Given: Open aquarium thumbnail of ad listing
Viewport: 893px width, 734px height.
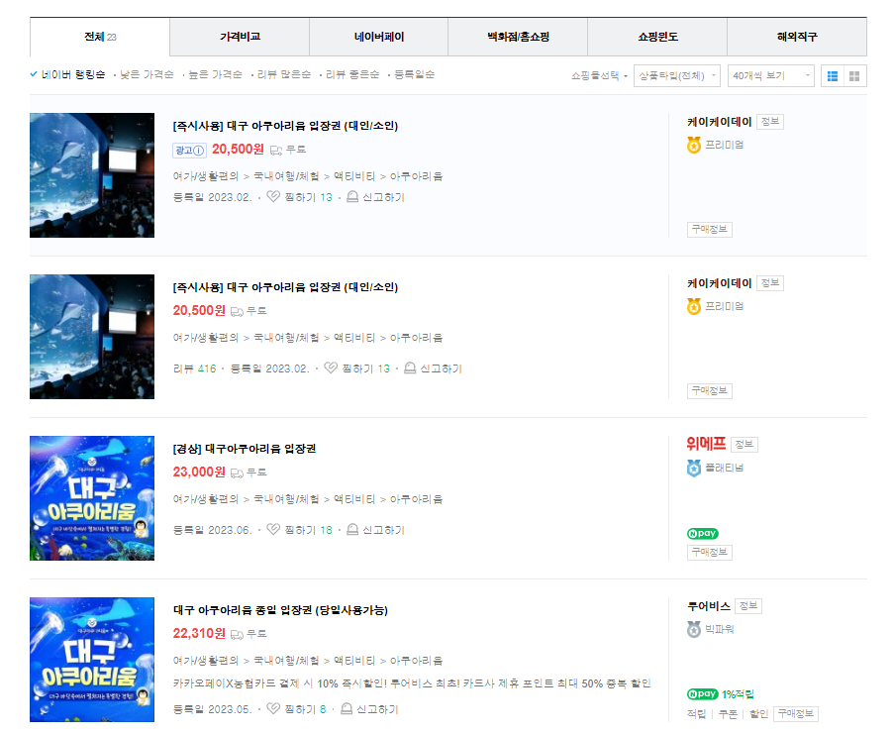Looking at the screenshot, I should pos(92,175).
